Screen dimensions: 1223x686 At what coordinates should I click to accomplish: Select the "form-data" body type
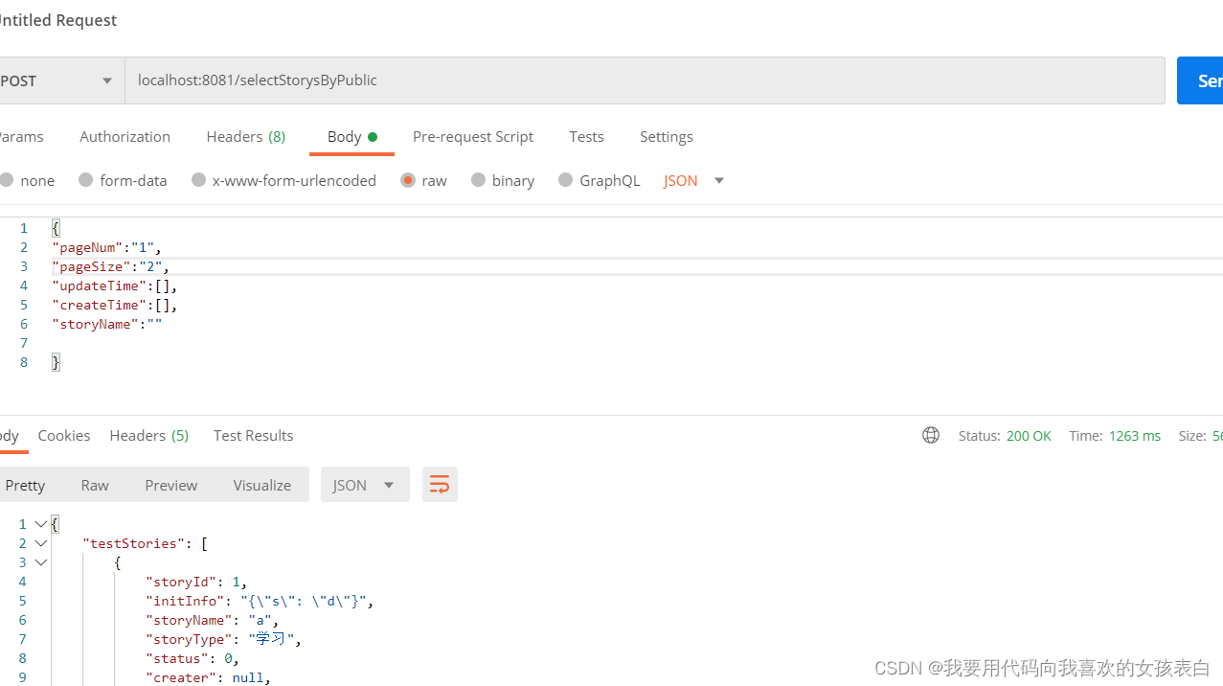tap(123, 179)
